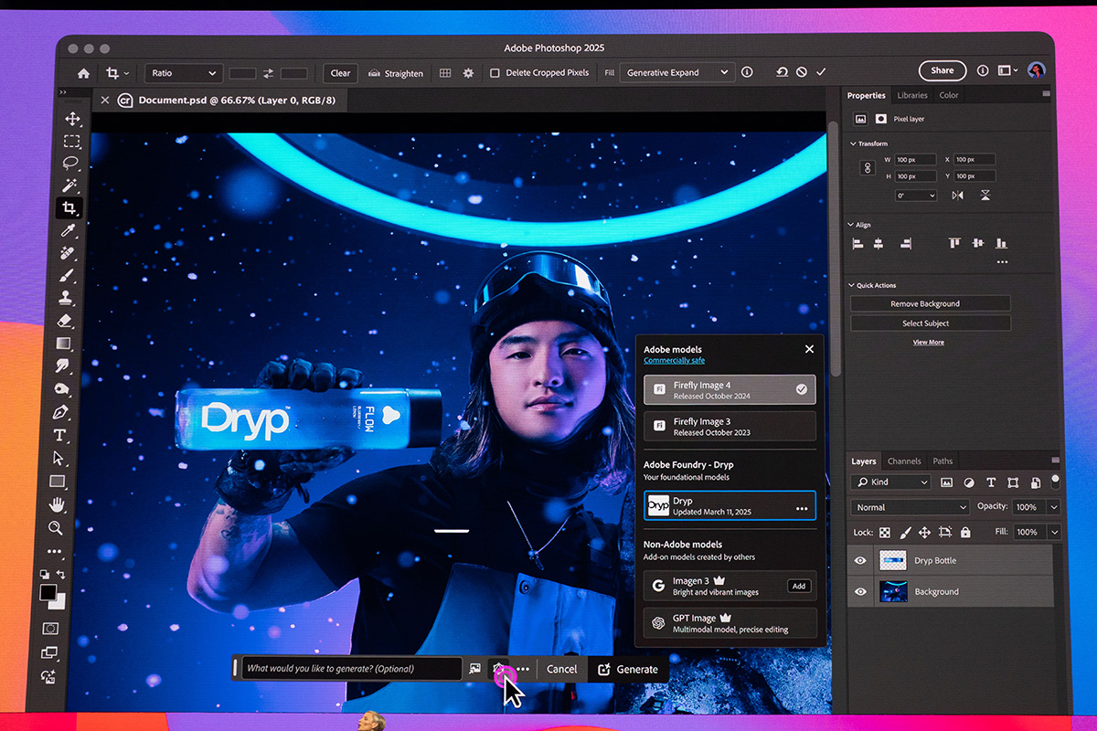The image size is (1097, 731).
Task: Select the Lasso tool
Action: 71,164
